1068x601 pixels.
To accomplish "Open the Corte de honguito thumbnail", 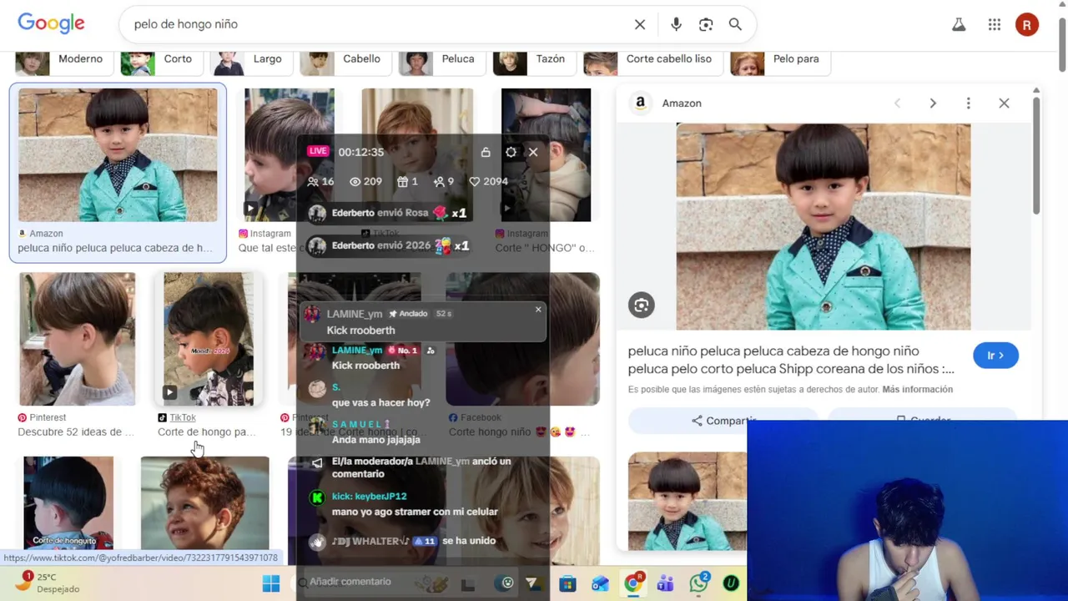I will click(x=68, y=503).
